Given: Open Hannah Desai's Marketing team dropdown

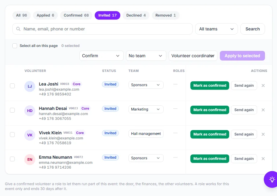Looking at the screenshot, I should [x=146, y=109].
